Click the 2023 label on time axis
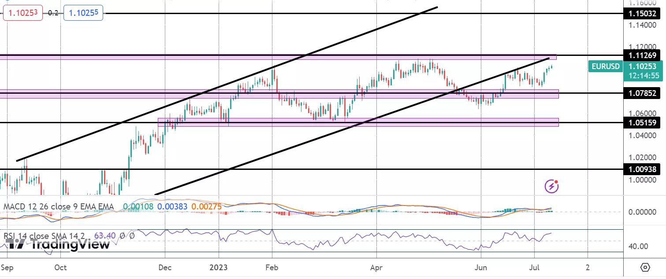The height and width of the screenshot is (279, 666). coord(219,267)
